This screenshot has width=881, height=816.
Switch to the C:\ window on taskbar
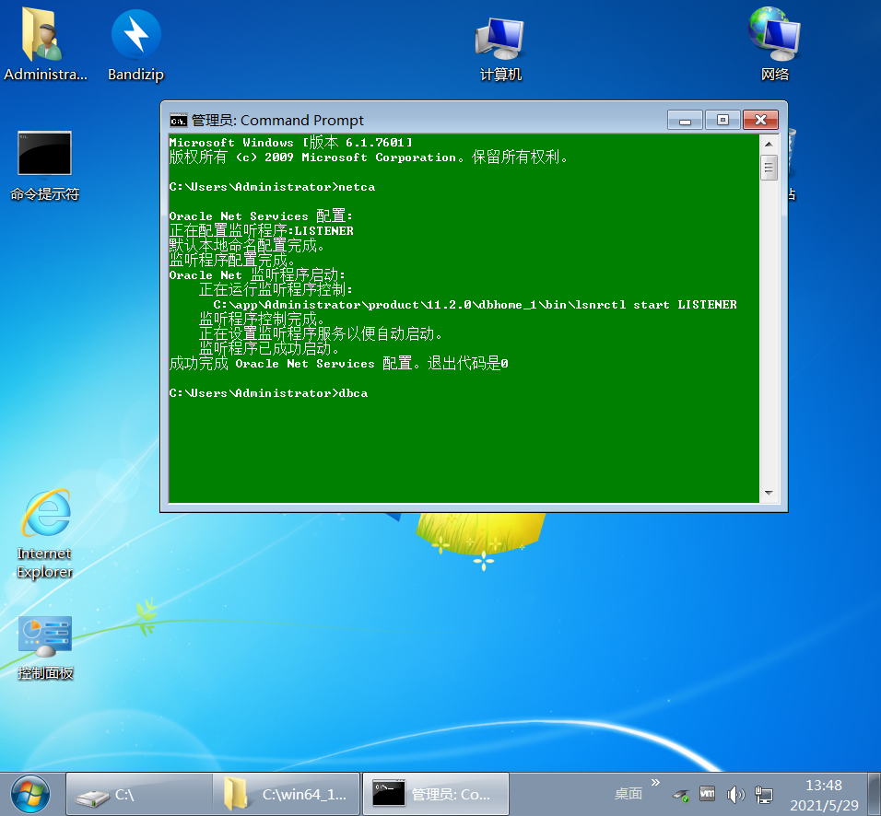click(138, 793)
